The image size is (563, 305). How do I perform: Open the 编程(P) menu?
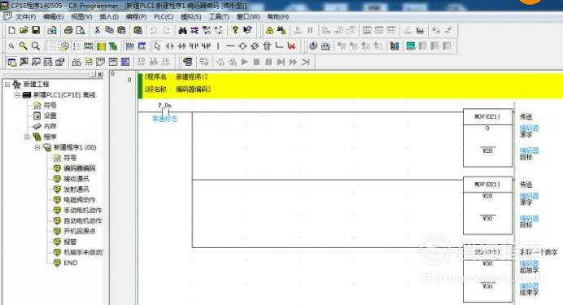coord(136,16)
